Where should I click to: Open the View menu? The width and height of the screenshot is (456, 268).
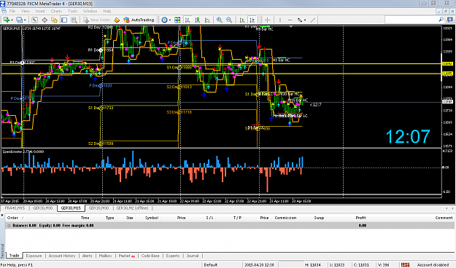tap(26, 11)
